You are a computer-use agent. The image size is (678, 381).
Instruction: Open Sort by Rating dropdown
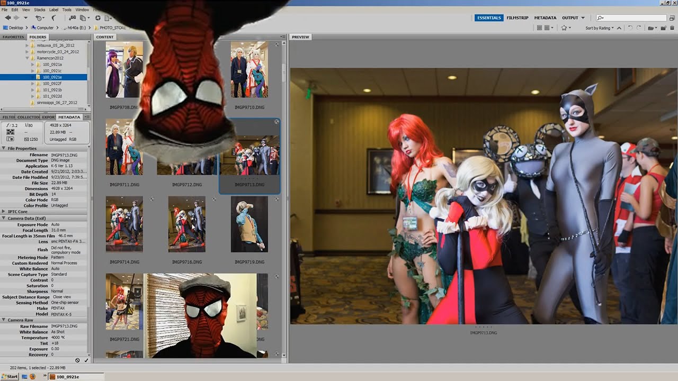600,28
